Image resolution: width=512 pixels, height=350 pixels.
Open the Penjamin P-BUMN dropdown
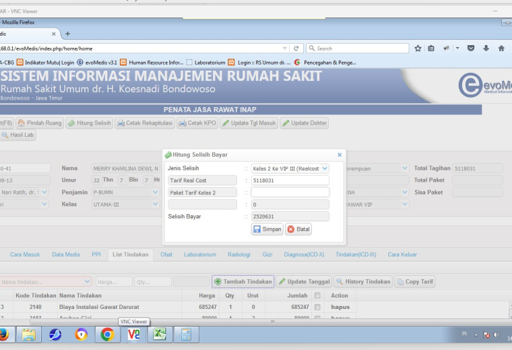point(156,192)
